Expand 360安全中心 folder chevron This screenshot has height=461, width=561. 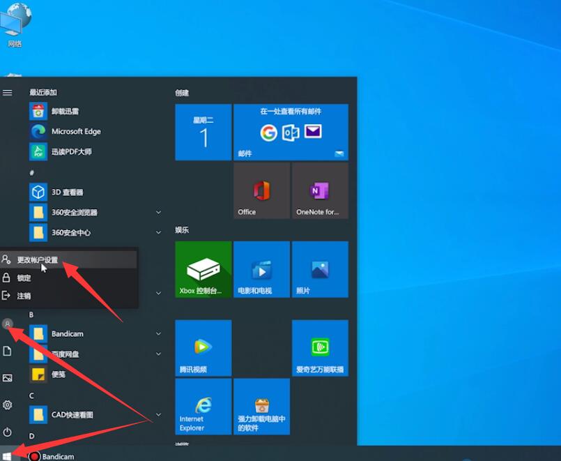158,233
